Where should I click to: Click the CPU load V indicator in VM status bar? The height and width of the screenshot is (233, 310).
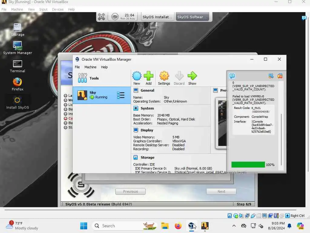276,216
